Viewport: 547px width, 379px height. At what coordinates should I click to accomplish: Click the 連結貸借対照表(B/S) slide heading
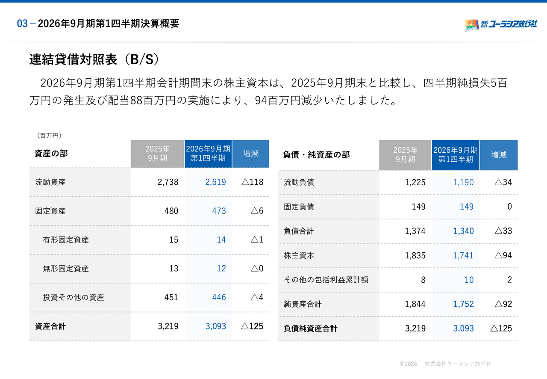point(94,60)
